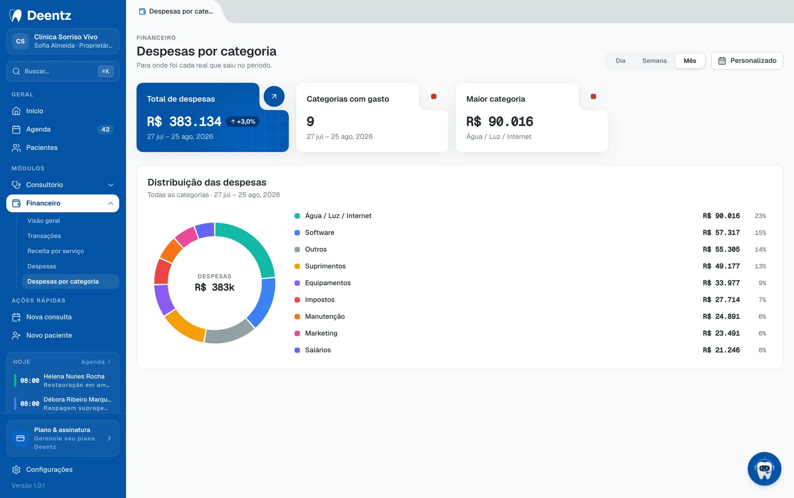Select the Mês period toggle

[690, 61]
